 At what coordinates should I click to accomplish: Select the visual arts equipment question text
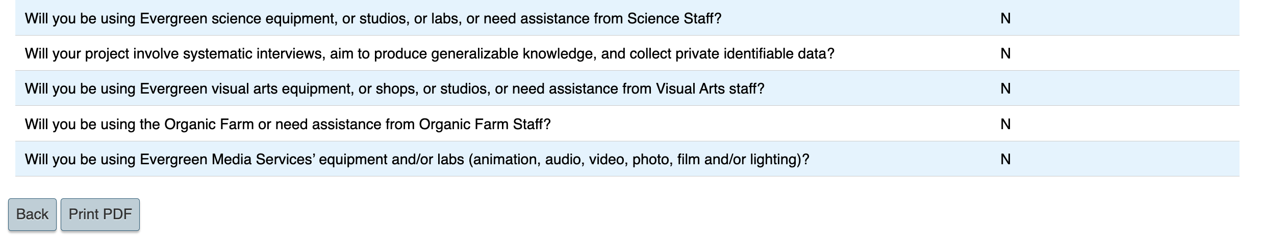394,89
